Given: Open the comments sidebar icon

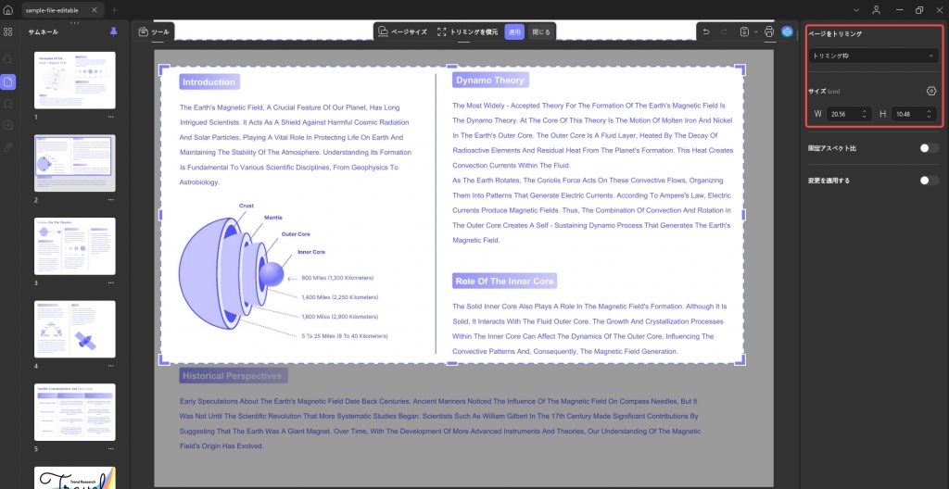Looking at the screenshot, I should (7, 125).
